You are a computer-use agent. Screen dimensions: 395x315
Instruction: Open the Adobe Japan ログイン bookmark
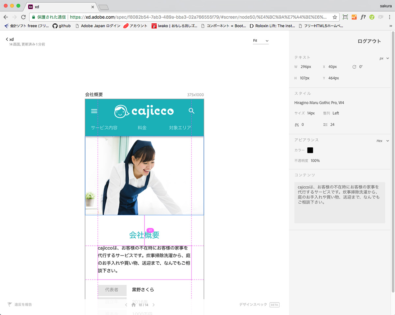(98, 26)
